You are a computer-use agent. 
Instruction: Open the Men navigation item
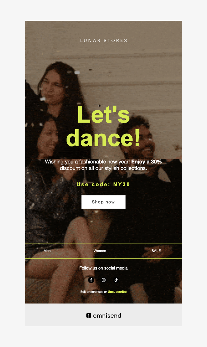coord(47,251)
